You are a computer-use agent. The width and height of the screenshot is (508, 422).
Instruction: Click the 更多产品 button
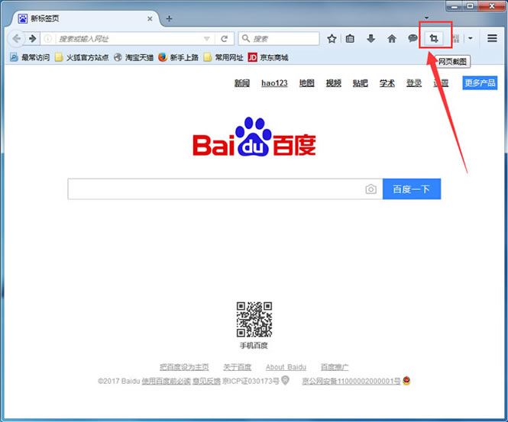coord(480,83)
